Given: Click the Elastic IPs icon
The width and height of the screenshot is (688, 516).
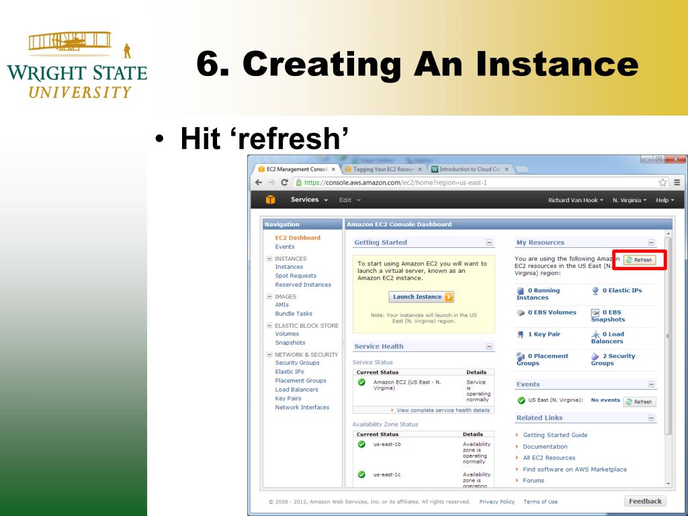Looking at the screenshot, I should point(595,290).
